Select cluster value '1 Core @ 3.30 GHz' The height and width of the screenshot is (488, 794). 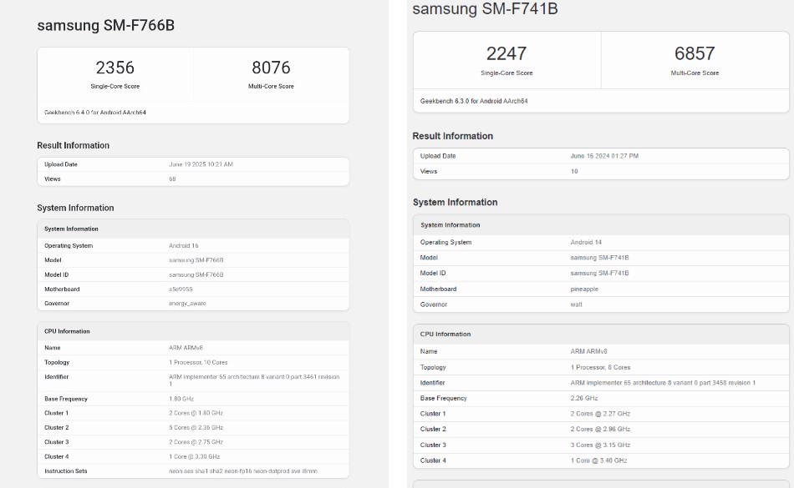[195, 456]
